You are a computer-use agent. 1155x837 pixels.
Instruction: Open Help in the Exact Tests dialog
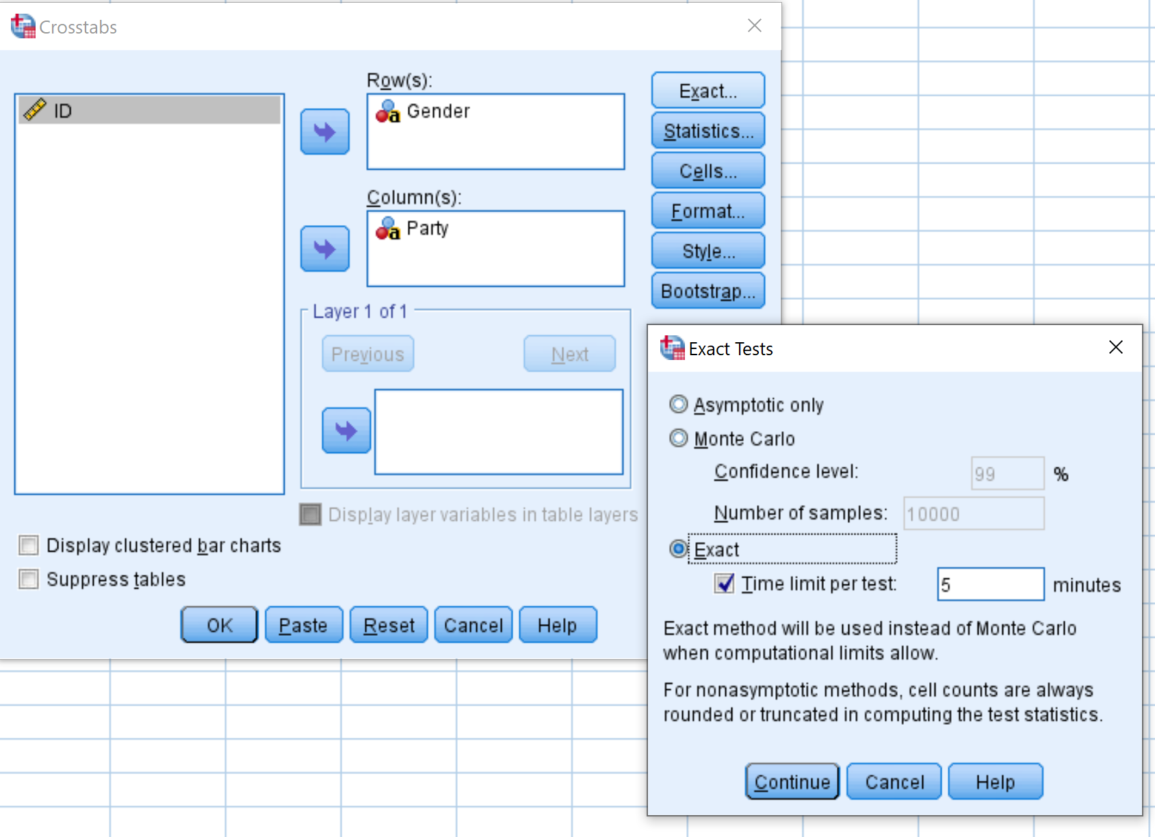pyautogui.click(x=996, y=782)
